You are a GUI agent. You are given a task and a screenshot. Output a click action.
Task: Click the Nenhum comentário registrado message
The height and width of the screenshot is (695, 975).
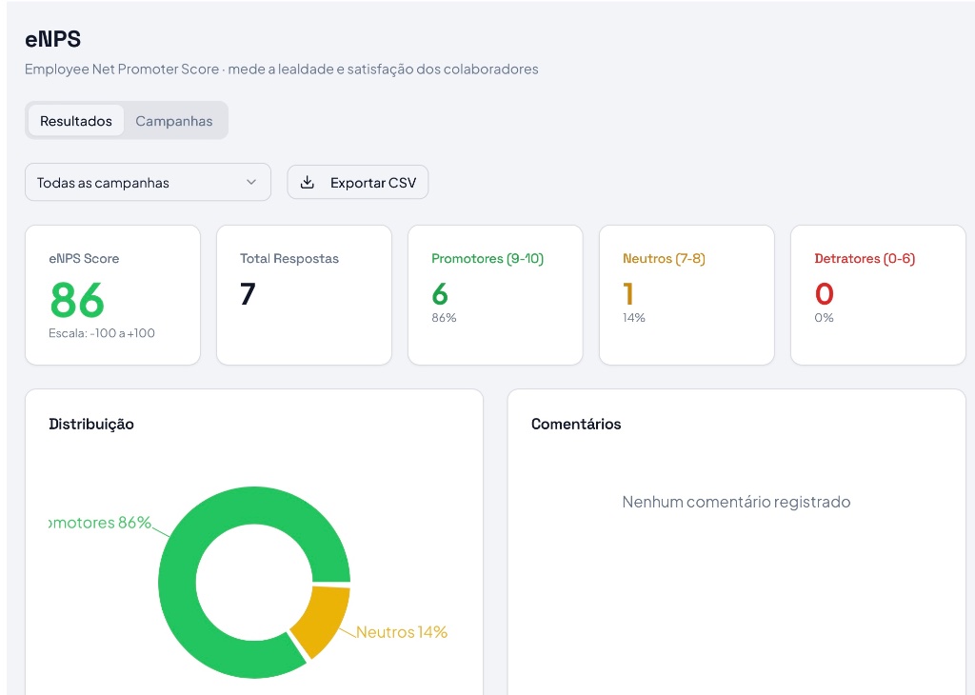click(x=736, y=502)
